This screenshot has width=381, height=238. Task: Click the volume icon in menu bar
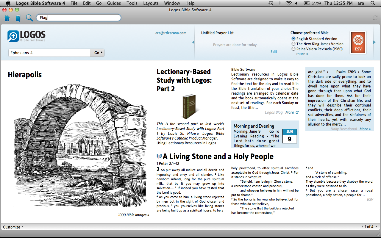[x=296, y=3]
